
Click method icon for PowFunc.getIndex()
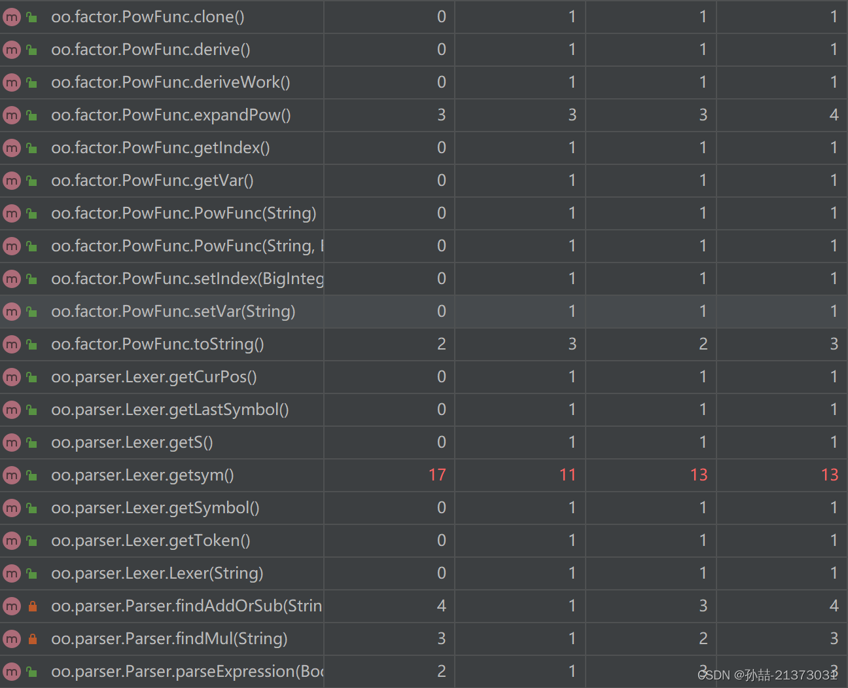point(12,148)
